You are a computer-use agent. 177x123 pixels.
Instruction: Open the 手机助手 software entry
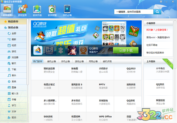(100, 72)
